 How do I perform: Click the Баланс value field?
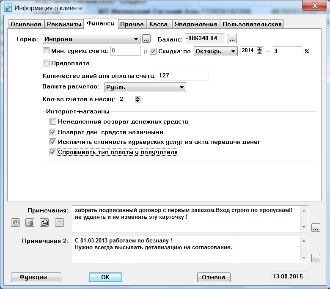tap(205, 39)
